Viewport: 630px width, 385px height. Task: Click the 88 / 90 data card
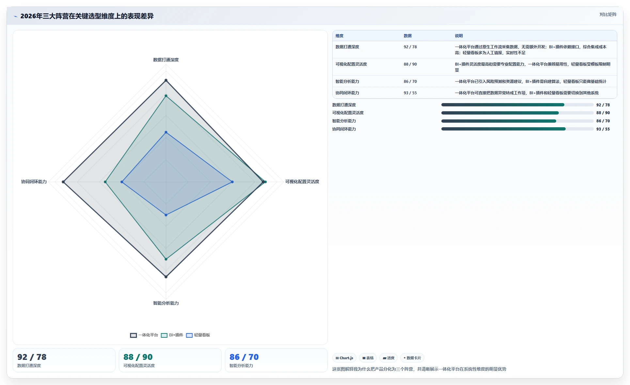click(x=170, y=360)
